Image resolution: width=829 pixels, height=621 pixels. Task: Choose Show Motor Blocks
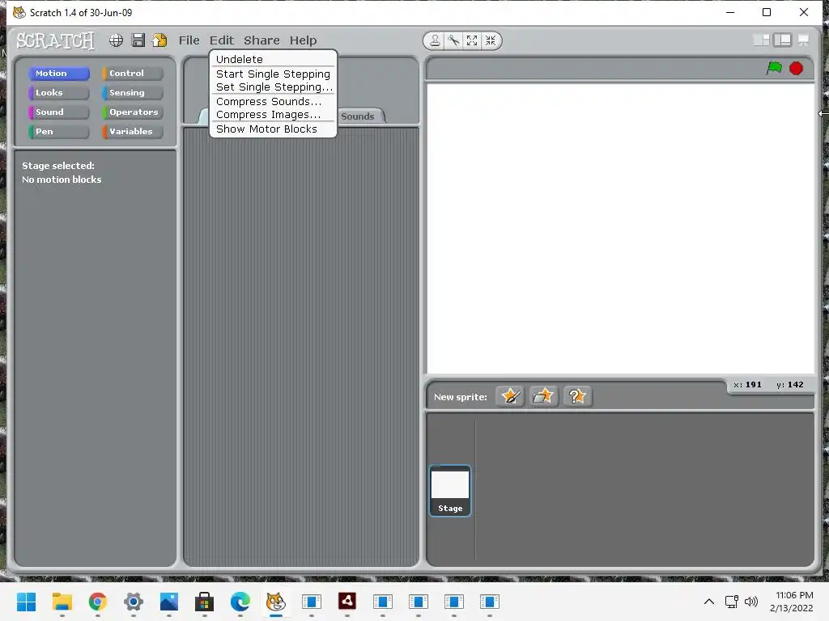274,129
